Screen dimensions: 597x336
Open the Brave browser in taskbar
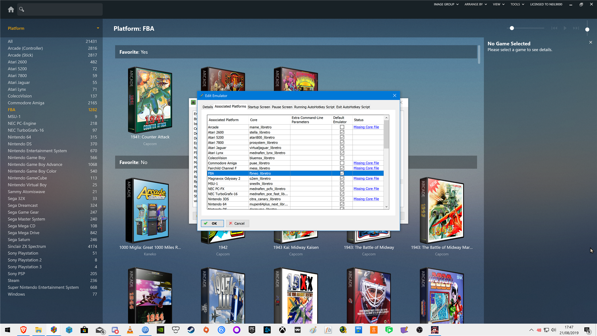coord(23,330)
